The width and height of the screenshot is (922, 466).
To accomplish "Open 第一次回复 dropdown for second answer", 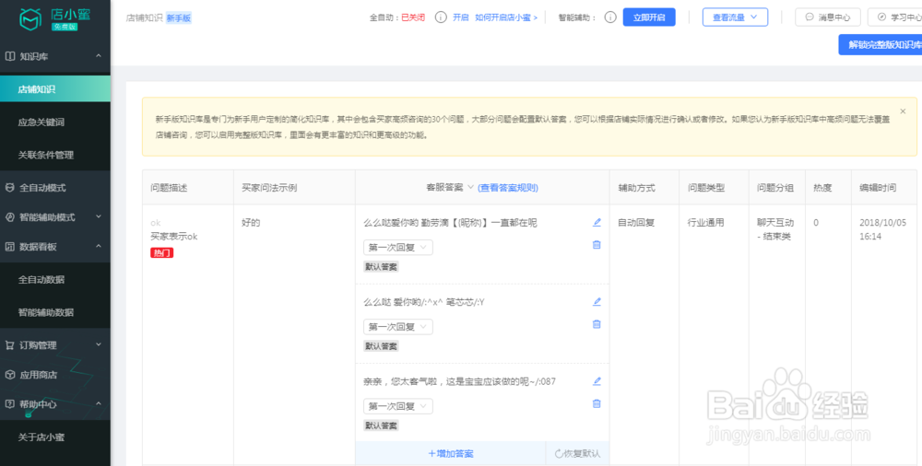I will [398, 327].
